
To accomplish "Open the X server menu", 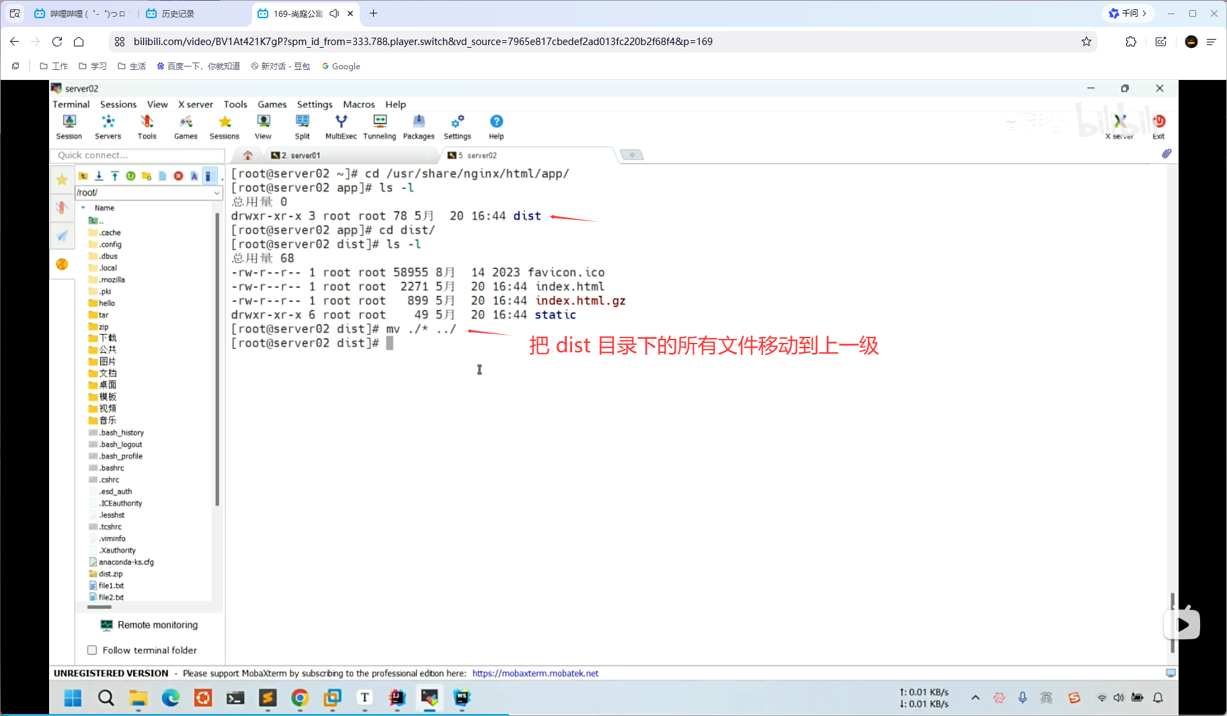I will coord(196,104).
